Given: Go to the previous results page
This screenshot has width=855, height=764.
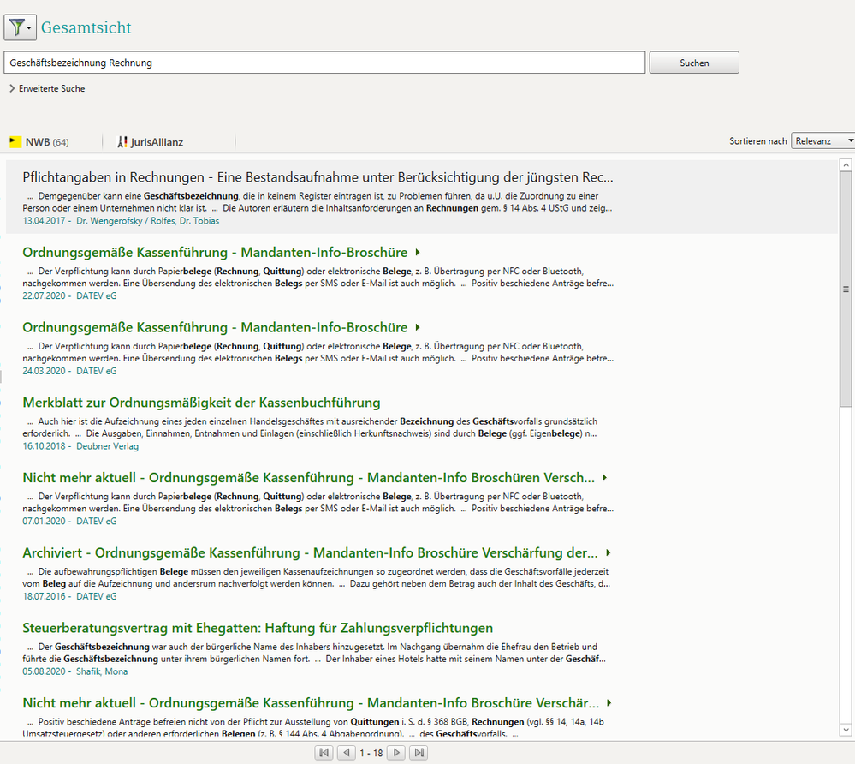Looking at the screenshot, I should [x=346, y=753].
